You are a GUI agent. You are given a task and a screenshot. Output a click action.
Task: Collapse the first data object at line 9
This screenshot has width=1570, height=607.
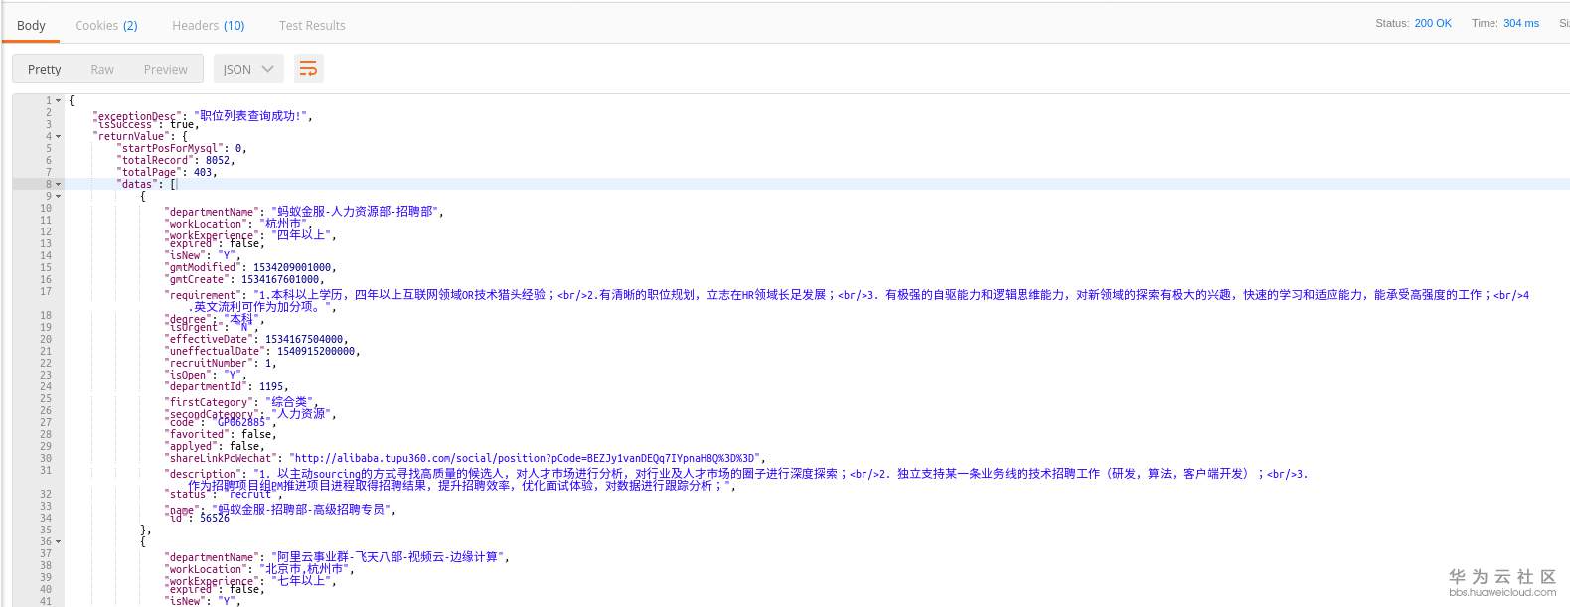pyautogui.click(x=59, y=196)
